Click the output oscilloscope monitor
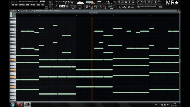The width and height of the screenshot is (190, 107). [x=80, y=2]
